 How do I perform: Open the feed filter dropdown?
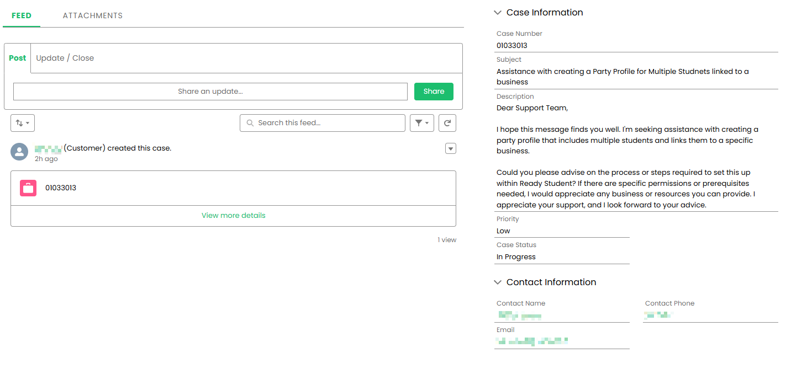422,123
